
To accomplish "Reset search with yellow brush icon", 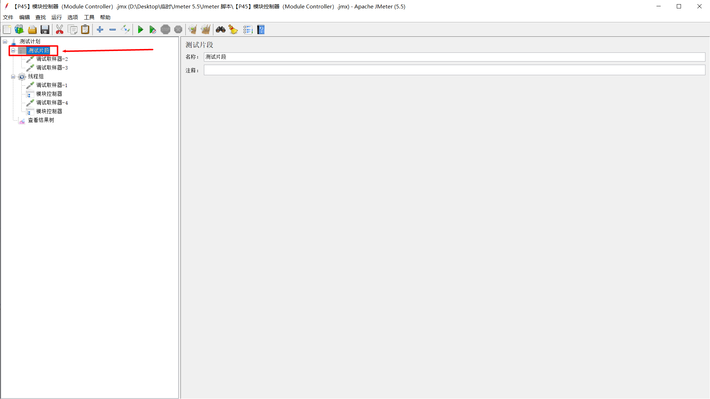I will click(233, 30).
